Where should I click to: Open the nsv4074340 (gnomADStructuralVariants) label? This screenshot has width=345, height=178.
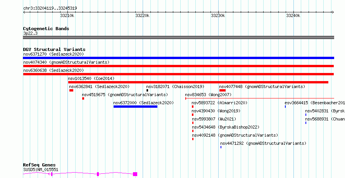[x=66, y=62]
